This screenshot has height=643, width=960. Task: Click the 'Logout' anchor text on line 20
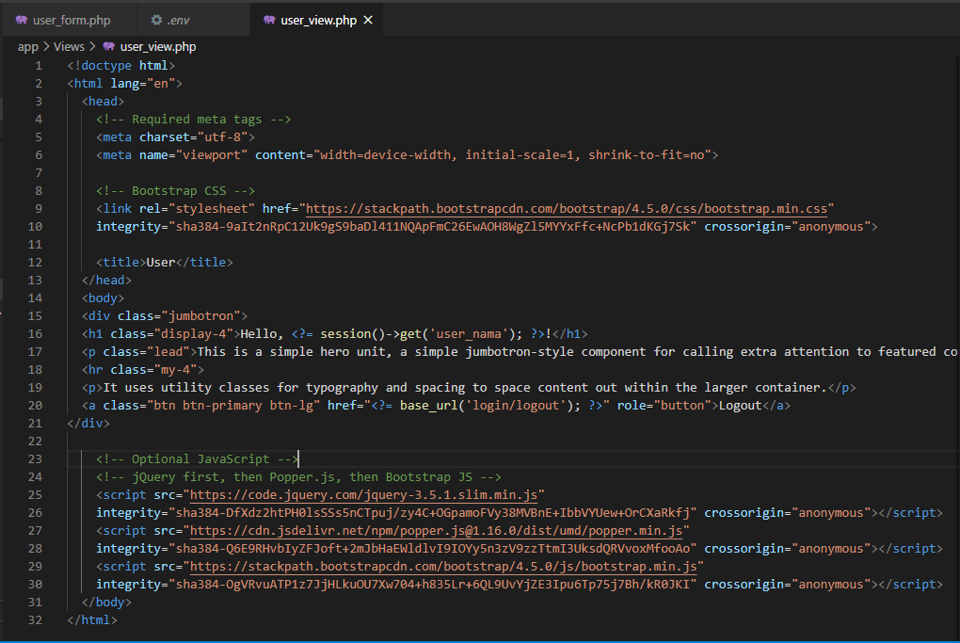740,406
